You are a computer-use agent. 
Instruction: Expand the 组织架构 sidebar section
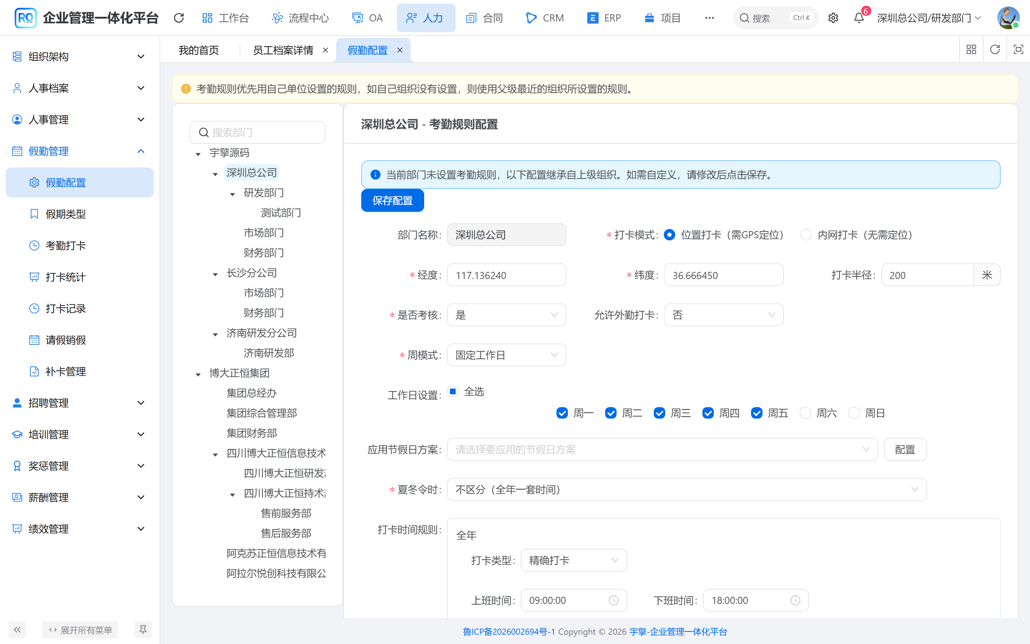[80, 56]
